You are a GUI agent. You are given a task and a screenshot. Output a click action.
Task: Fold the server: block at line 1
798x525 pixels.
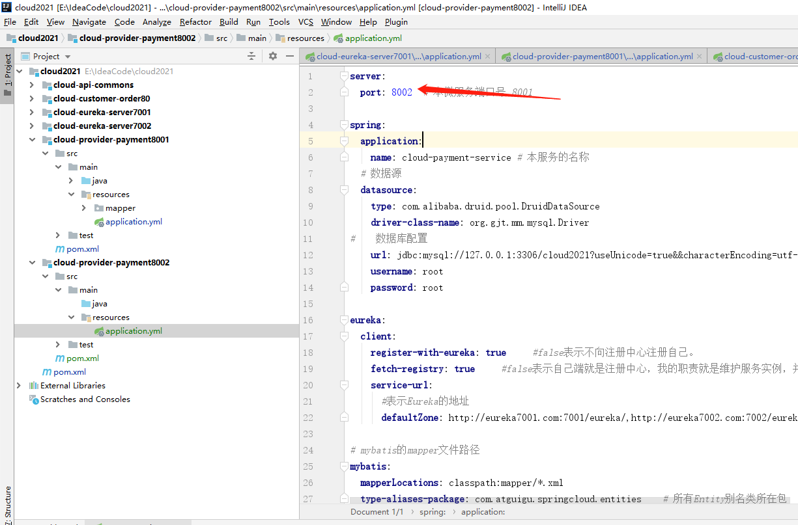coord(344,76)
